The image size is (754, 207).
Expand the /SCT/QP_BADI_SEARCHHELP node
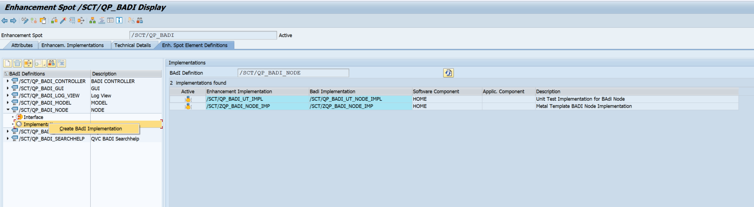click(7, 139)
